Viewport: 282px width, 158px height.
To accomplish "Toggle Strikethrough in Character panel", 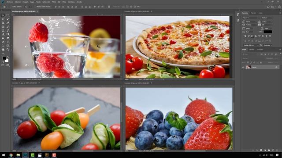I will (270, 36).
